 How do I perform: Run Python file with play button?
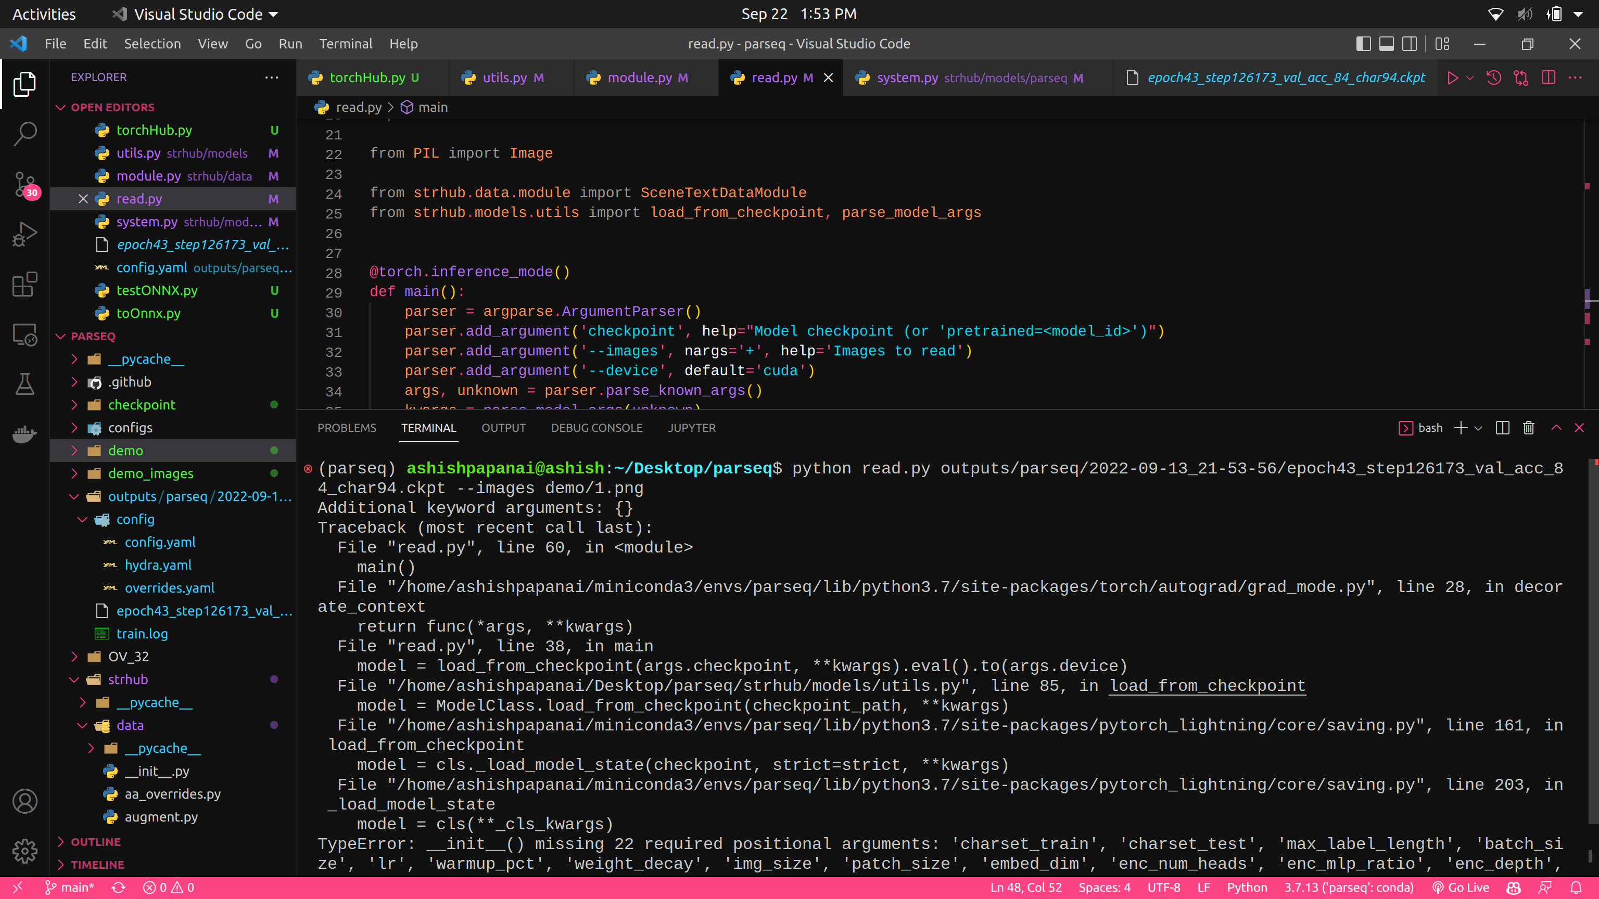tap(1453, 78)
